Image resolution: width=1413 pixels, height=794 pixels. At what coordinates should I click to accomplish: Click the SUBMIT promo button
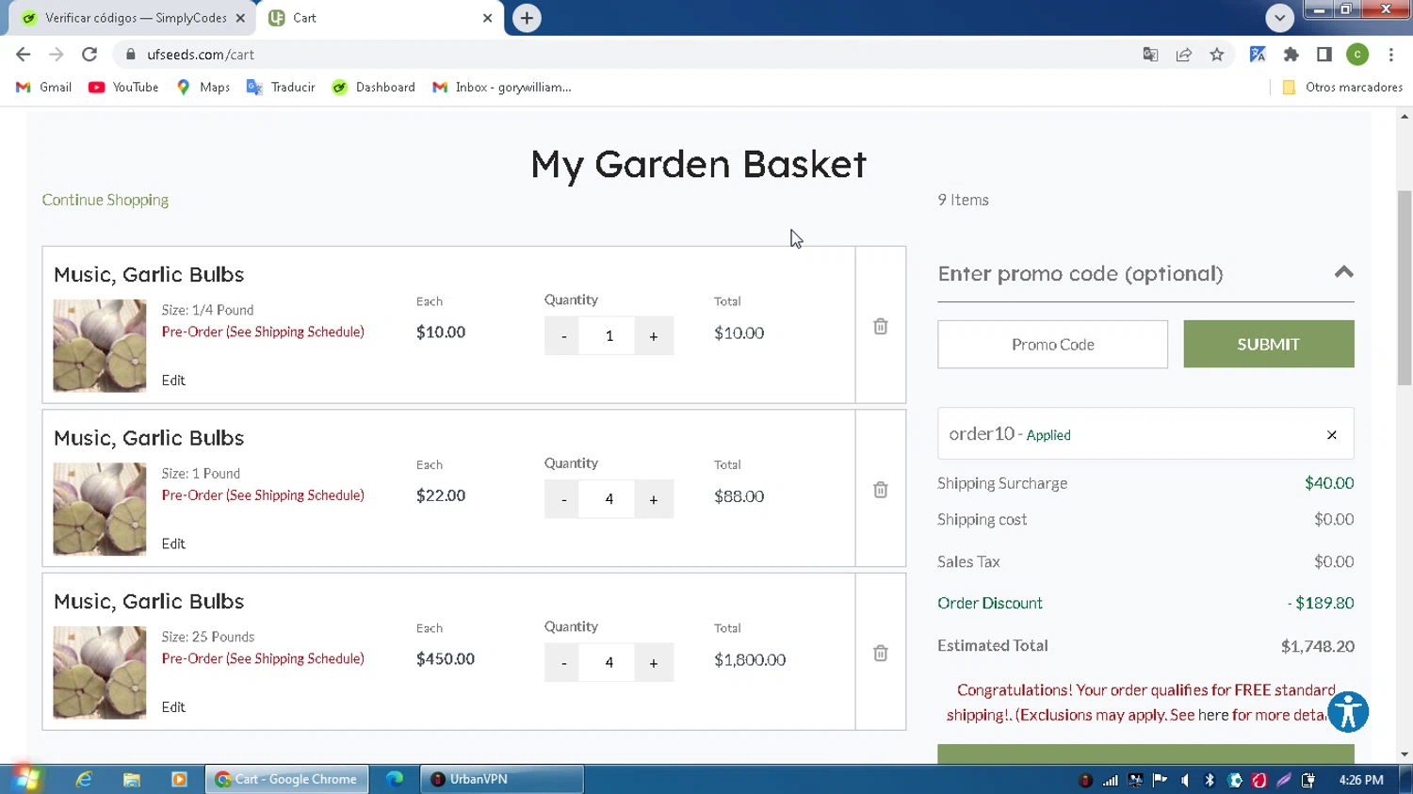coord(1268,344)
